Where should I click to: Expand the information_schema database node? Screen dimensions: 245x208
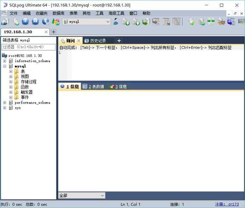[x=5, y=61]
